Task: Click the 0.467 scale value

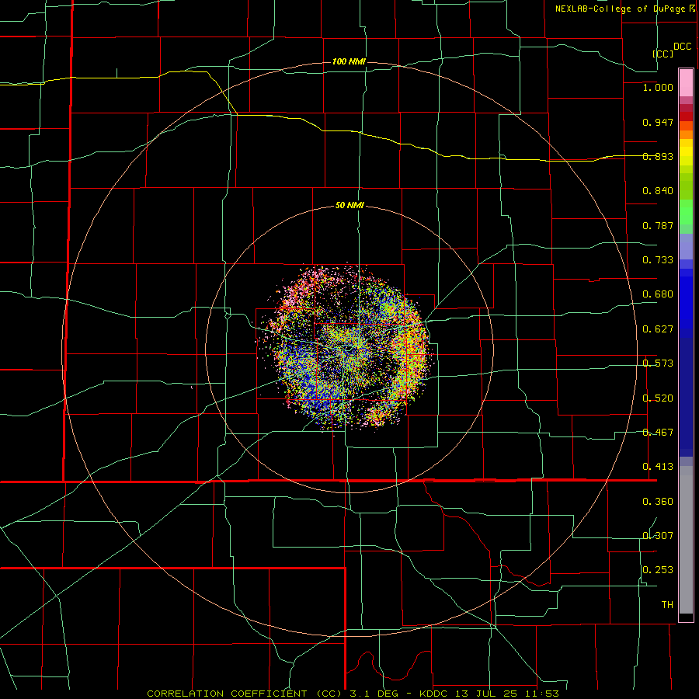Action: 658,433
